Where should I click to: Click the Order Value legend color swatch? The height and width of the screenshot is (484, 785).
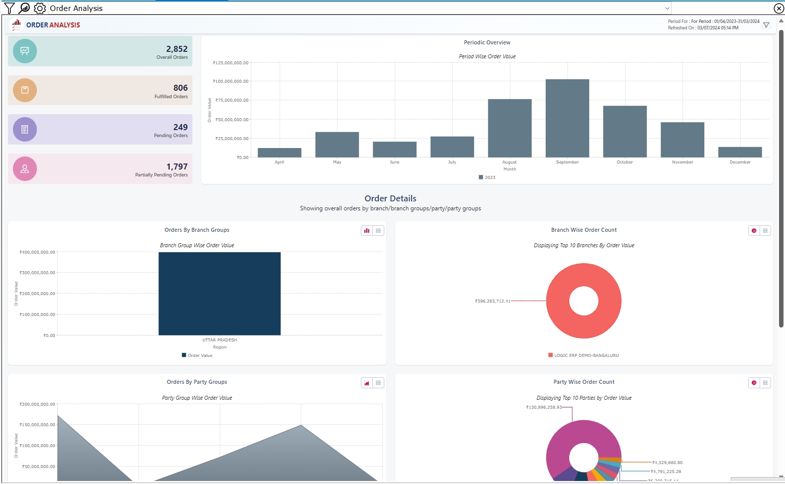pos(184,355)
